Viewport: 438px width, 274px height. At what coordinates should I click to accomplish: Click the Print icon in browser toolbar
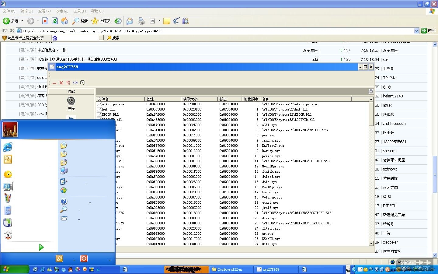click(141, 21)
